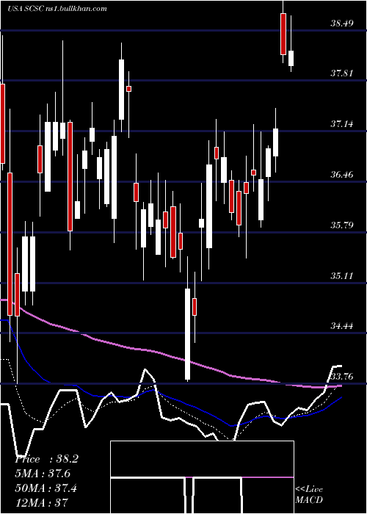Click the 5MA : 37.6 readout

[x=43, y=474]
